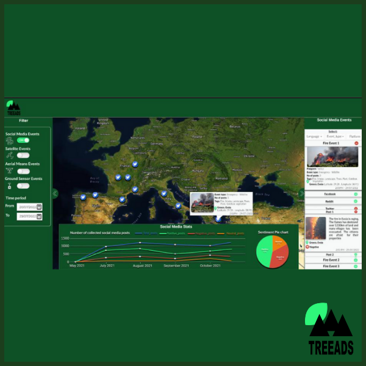This screenshot has width=366, height=366.
Task: Enable the Satellite Events toggle
Action: [23, 156]
